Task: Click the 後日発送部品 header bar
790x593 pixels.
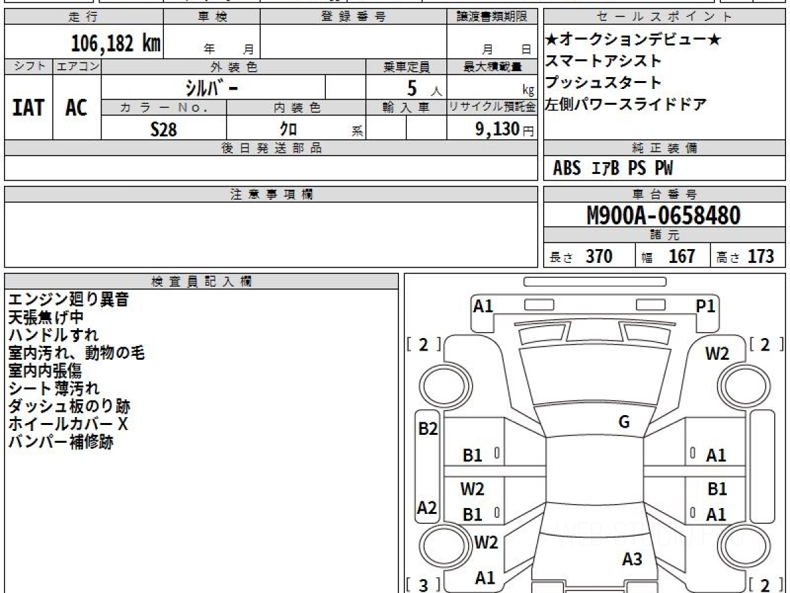Action: pos(271,148)
